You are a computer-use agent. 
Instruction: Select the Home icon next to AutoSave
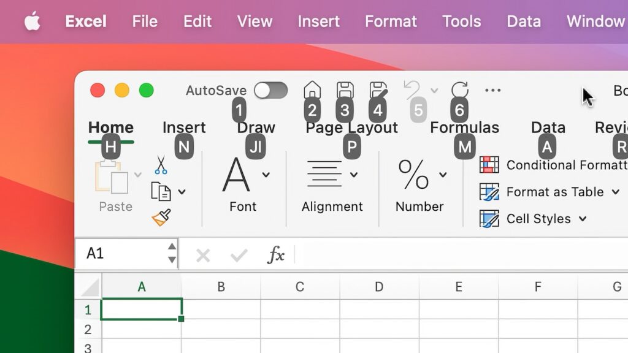tap(312, 89)
